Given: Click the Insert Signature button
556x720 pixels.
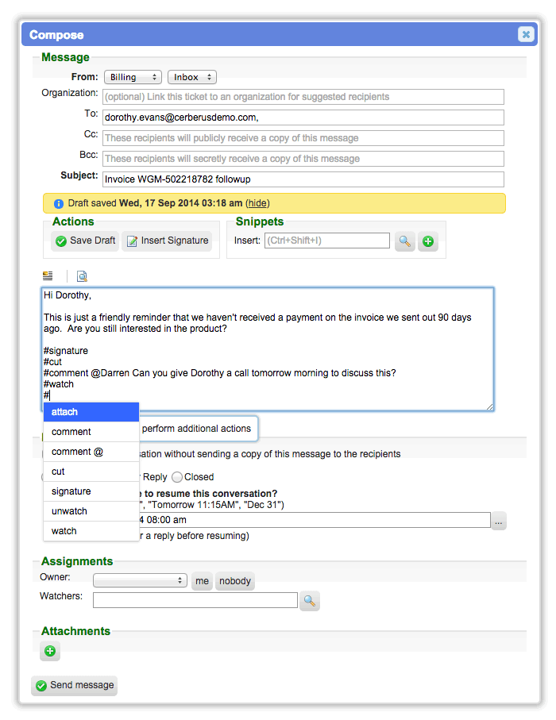Looking at the screenshot, I should pos(168,241).
